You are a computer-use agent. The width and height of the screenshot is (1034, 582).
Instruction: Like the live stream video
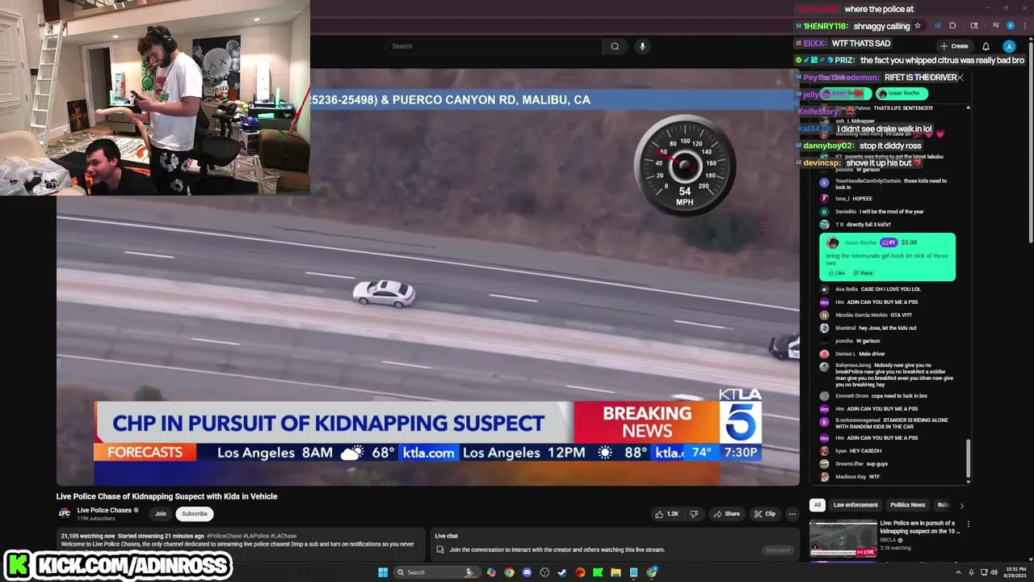pyautogui.click(x=667, y=514)
